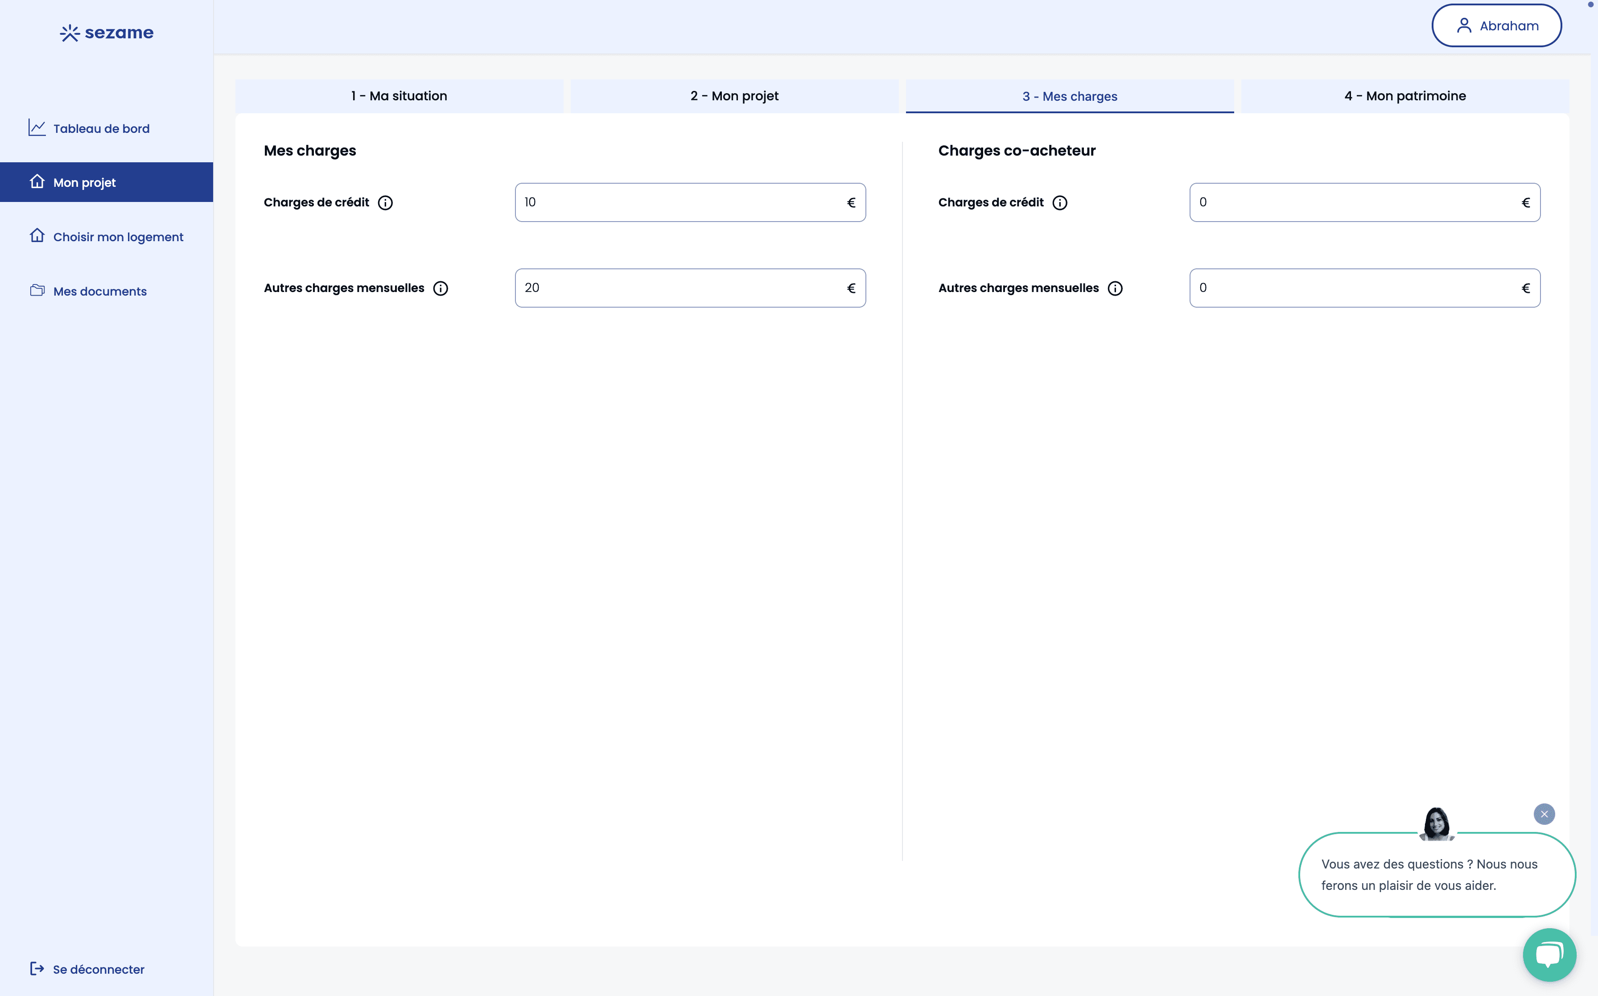
Task: Switch to the 4 - Mon patrimoine tab
Action: point(1404,95)
